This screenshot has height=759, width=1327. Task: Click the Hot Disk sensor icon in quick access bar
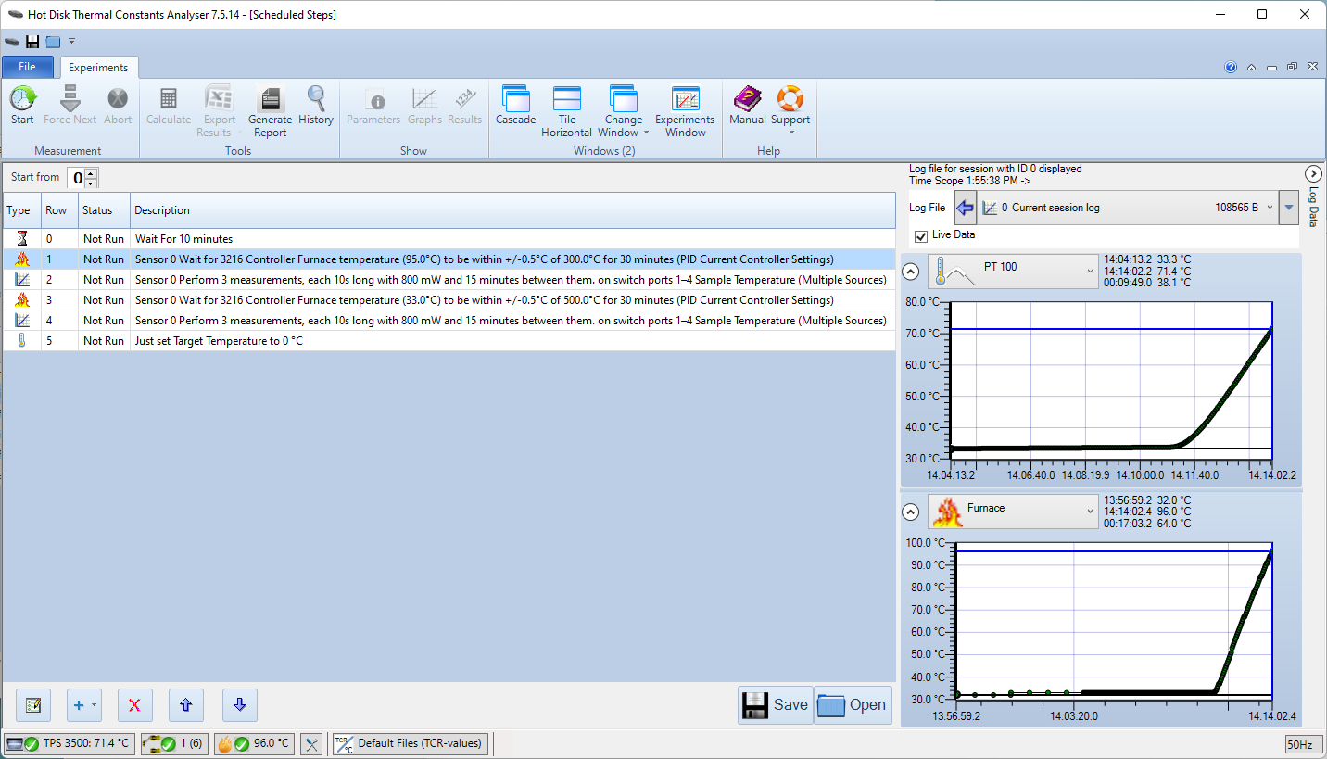(12, 41)
